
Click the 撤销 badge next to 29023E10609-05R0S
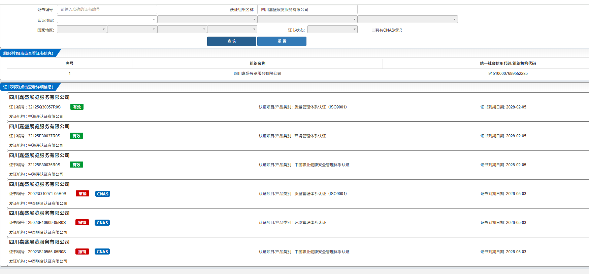[x=82, y=223]
